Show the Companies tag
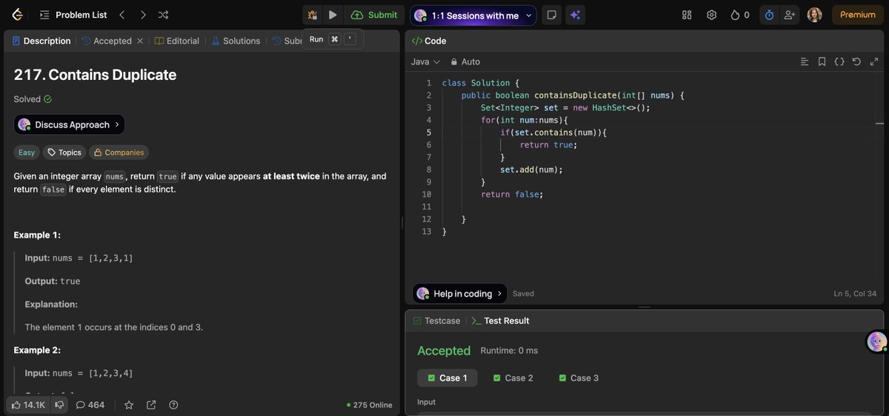This screenshot has height=416, width=889. tap(119, 152)
